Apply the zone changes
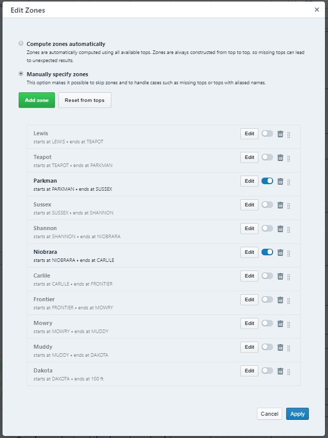This screenshot has height=438, width=328. [x=297, y=414]
